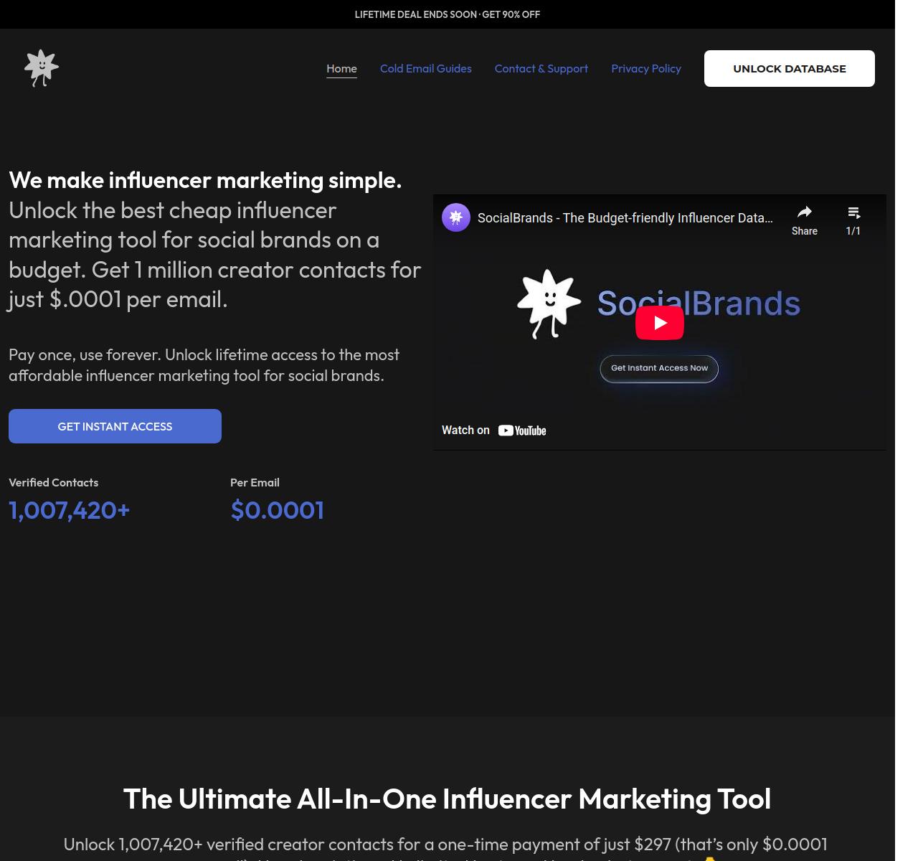Click the lifetime deal 90% off banner
Viewport: 918px width, 861px height.
coord(448,14)
